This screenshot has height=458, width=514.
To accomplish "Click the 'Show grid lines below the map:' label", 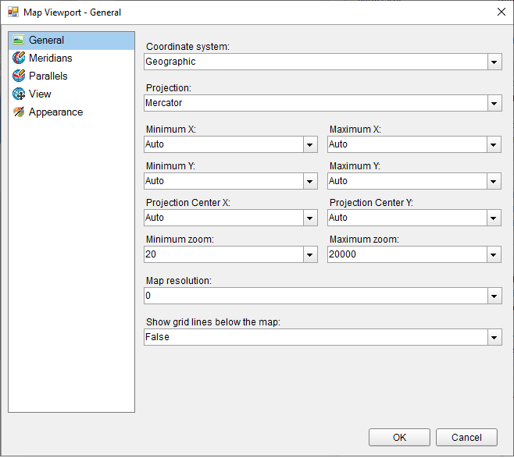I will coord(213,322).
